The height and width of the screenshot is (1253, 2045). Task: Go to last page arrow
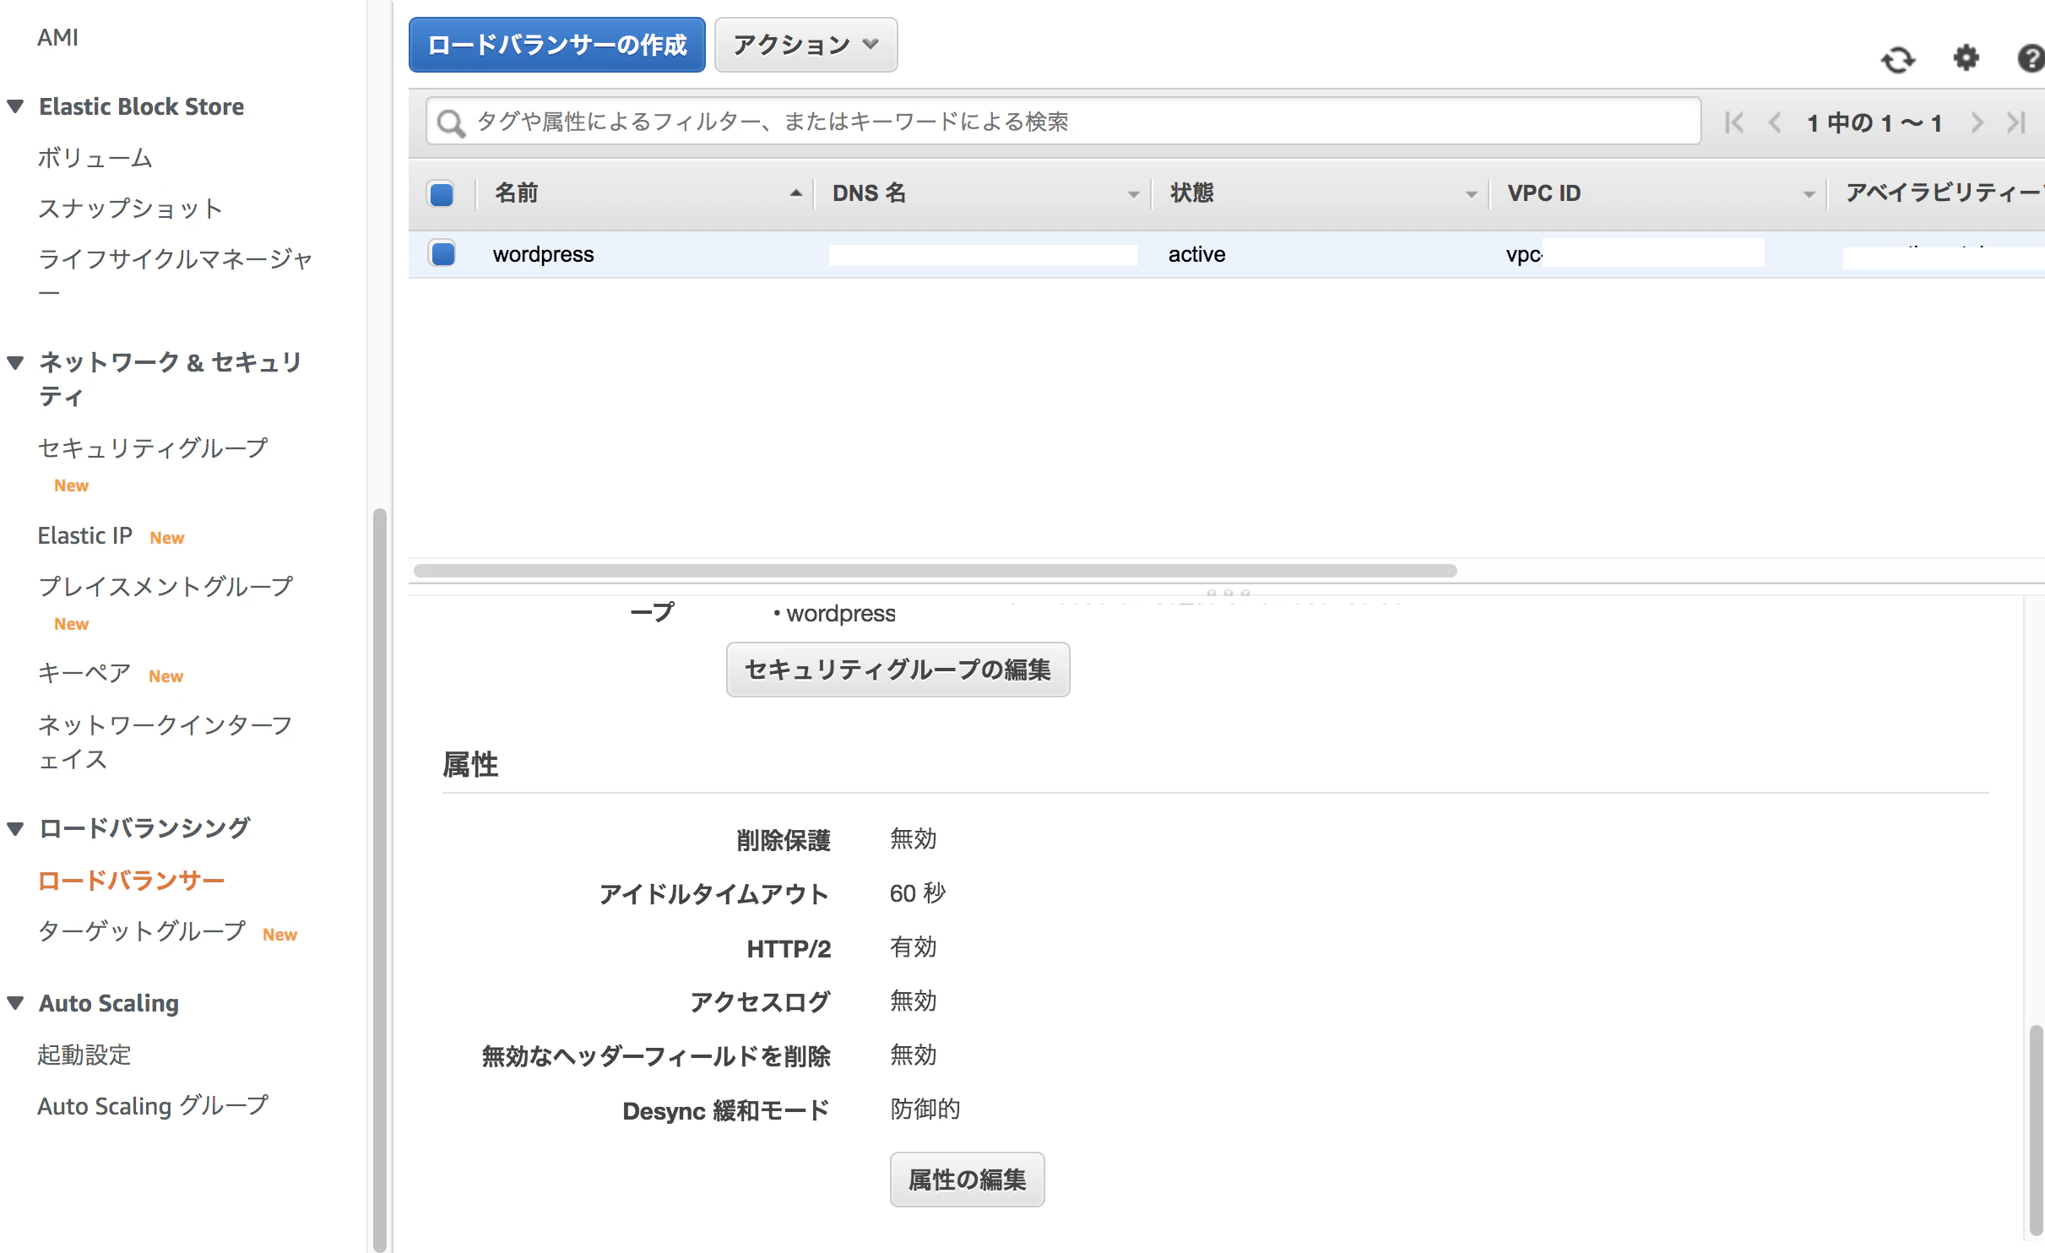tap(2016, 123)
